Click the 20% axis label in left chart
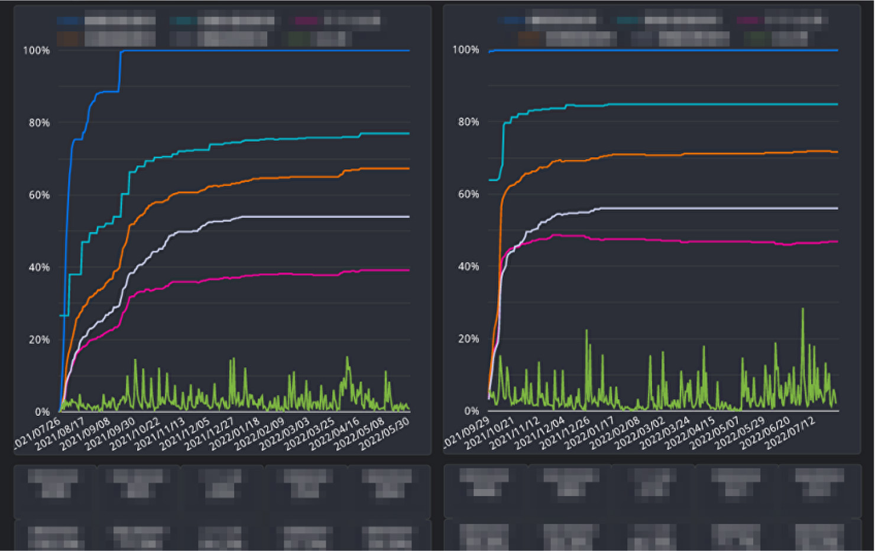 39,340
